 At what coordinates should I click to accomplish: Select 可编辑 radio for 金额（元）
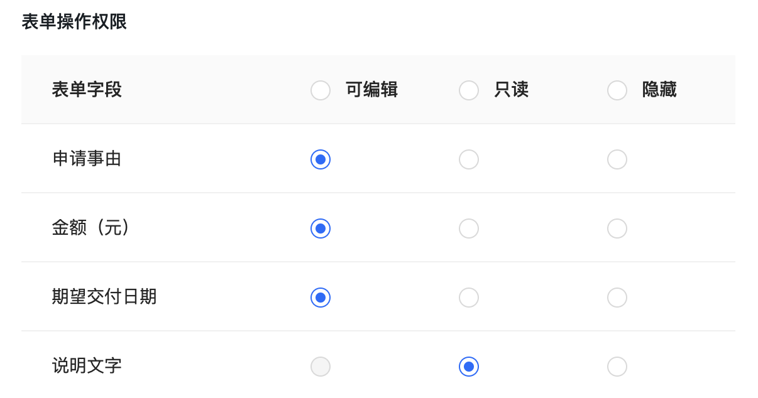tap(321, 229)
